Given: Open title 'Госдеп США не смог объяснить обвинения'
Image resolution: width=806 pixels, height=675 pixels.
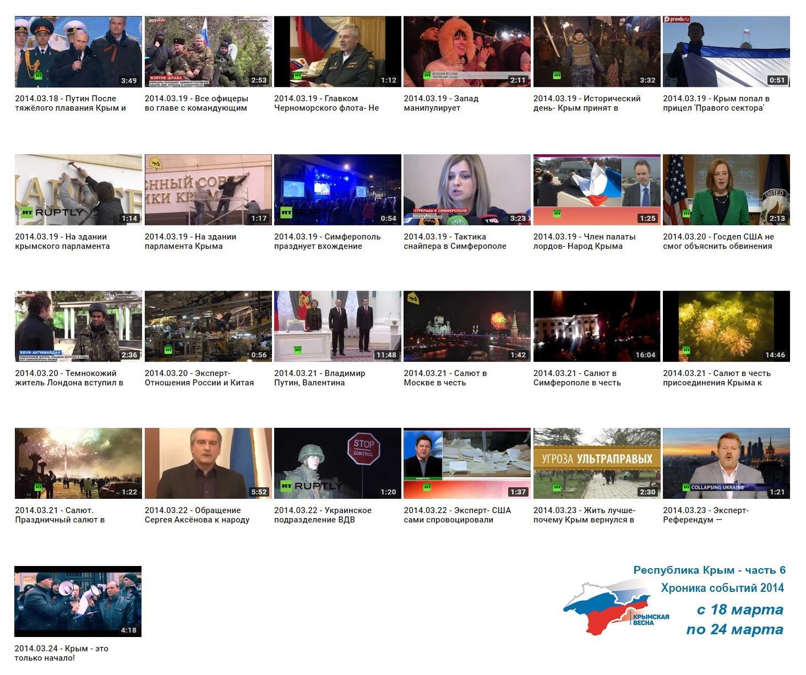Looking at the screenshot, I should (718, 242).
